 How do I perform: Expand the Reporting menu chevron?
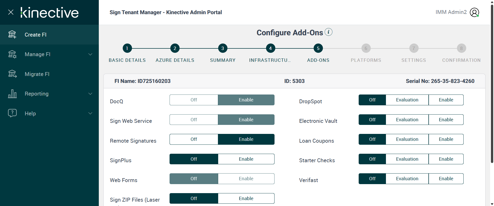click(90, 94)
